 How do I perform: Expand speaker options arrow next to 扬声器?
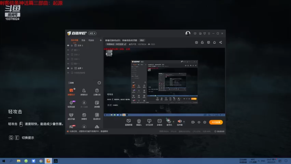pyautogui.click(x=184, y=122)
